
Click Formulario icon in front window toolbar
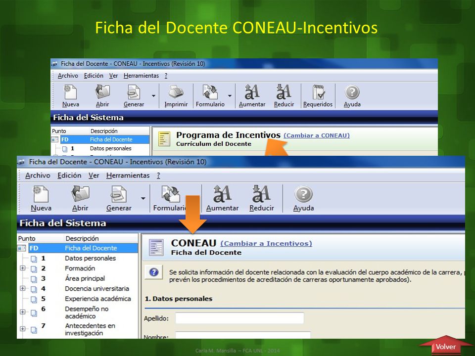point(171,194)
